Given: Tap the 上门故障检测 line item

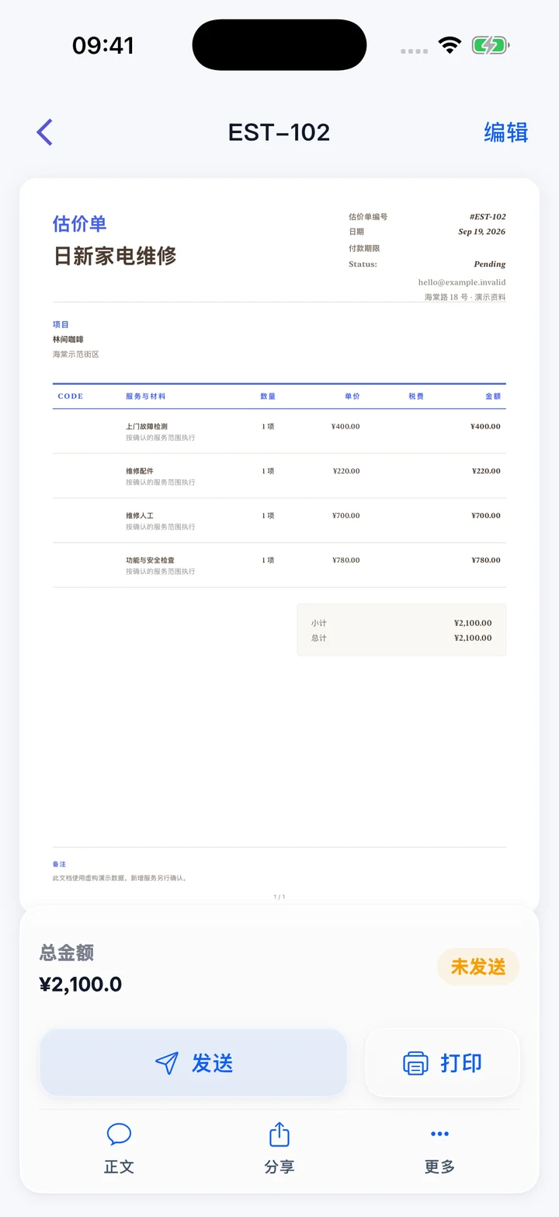Looking at the screenshot, I should tap(147, 426).
